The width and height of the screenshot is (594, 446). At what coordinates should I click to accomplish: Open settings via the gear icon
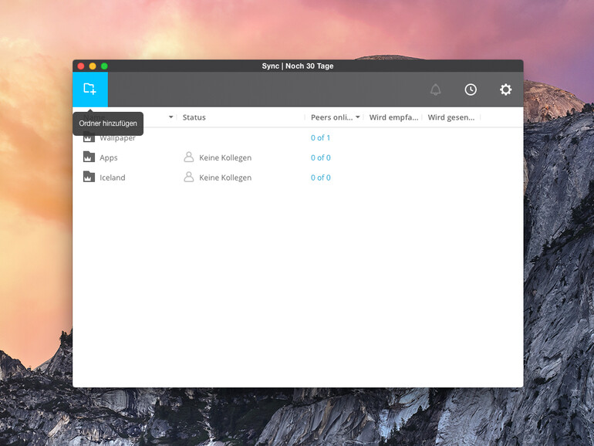coord(505,90)
